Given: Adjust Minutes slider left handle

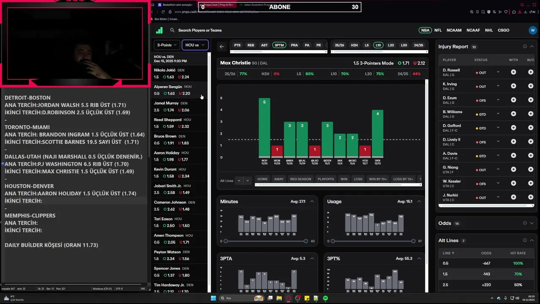Looking at the screenshot, I should (226, 241).
